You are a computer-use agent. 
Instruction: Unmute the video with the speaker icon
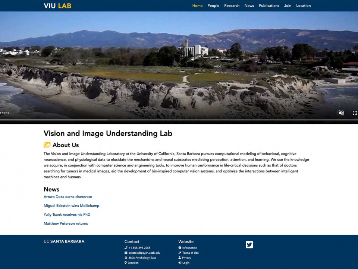pyautogui.click(x=341, y=113)
